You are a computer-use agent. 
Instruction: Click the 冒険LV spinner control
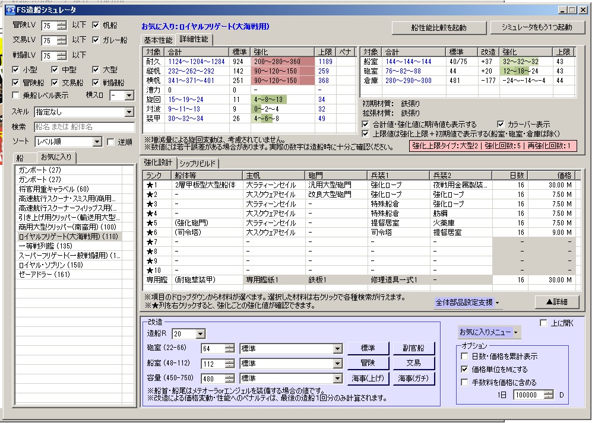[x=62, y=26]
